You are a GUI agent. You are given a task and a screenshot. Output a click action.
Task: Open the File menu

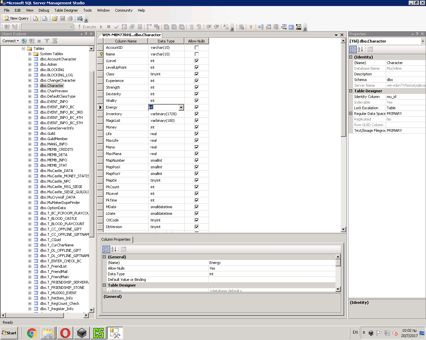[x=7, y=10]
